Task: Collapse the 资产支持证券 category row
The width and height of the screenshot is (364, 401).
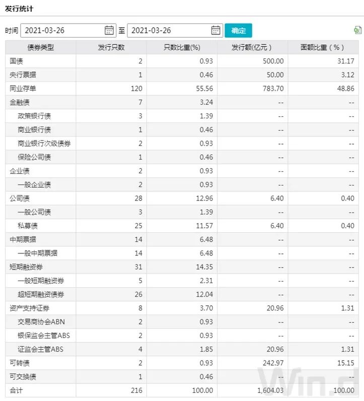Action: pos(29,308)
